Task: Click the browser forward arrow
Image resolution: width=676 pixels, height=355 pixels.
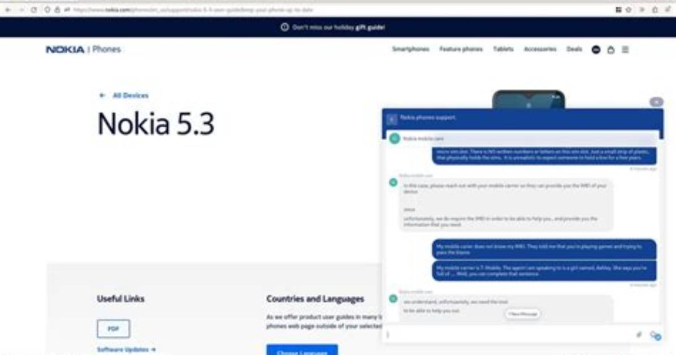Action: (21, 10)
